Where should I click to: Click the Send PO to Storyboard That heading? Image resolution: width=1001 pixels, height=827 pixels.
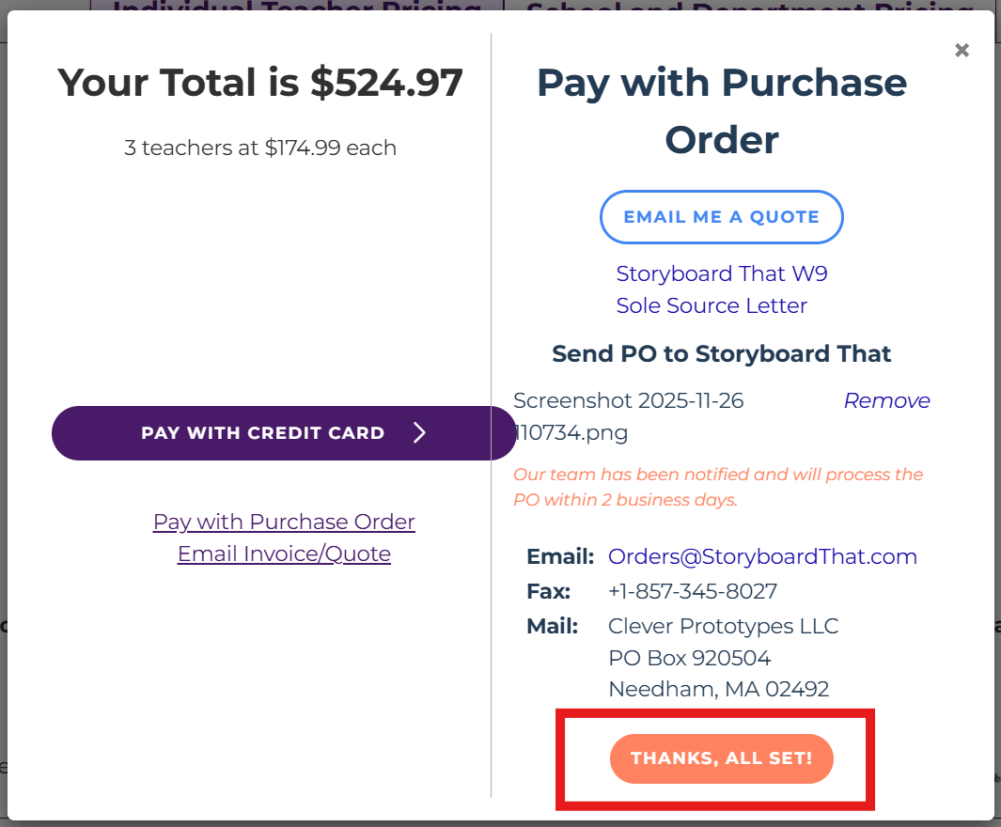coord(721,354)
